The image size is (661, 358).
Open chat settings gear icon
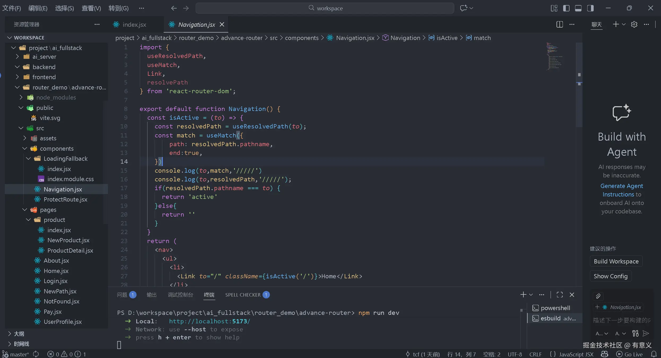point(634,24)
